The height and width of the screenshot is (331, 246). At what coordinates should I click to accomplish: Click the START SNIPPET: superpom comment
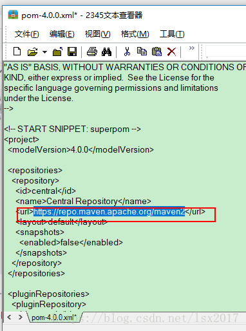coord(73,129)
